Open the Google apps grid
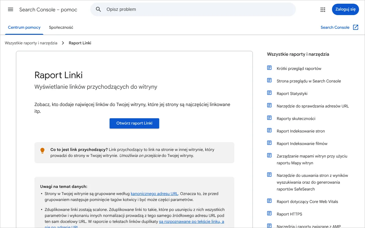 pos(323,9)
